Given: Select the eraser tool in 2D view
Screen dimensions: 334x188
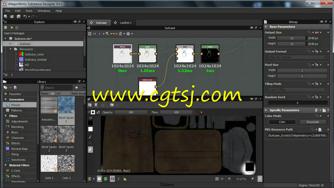Looking at the screenshot, I should point(90,150).
